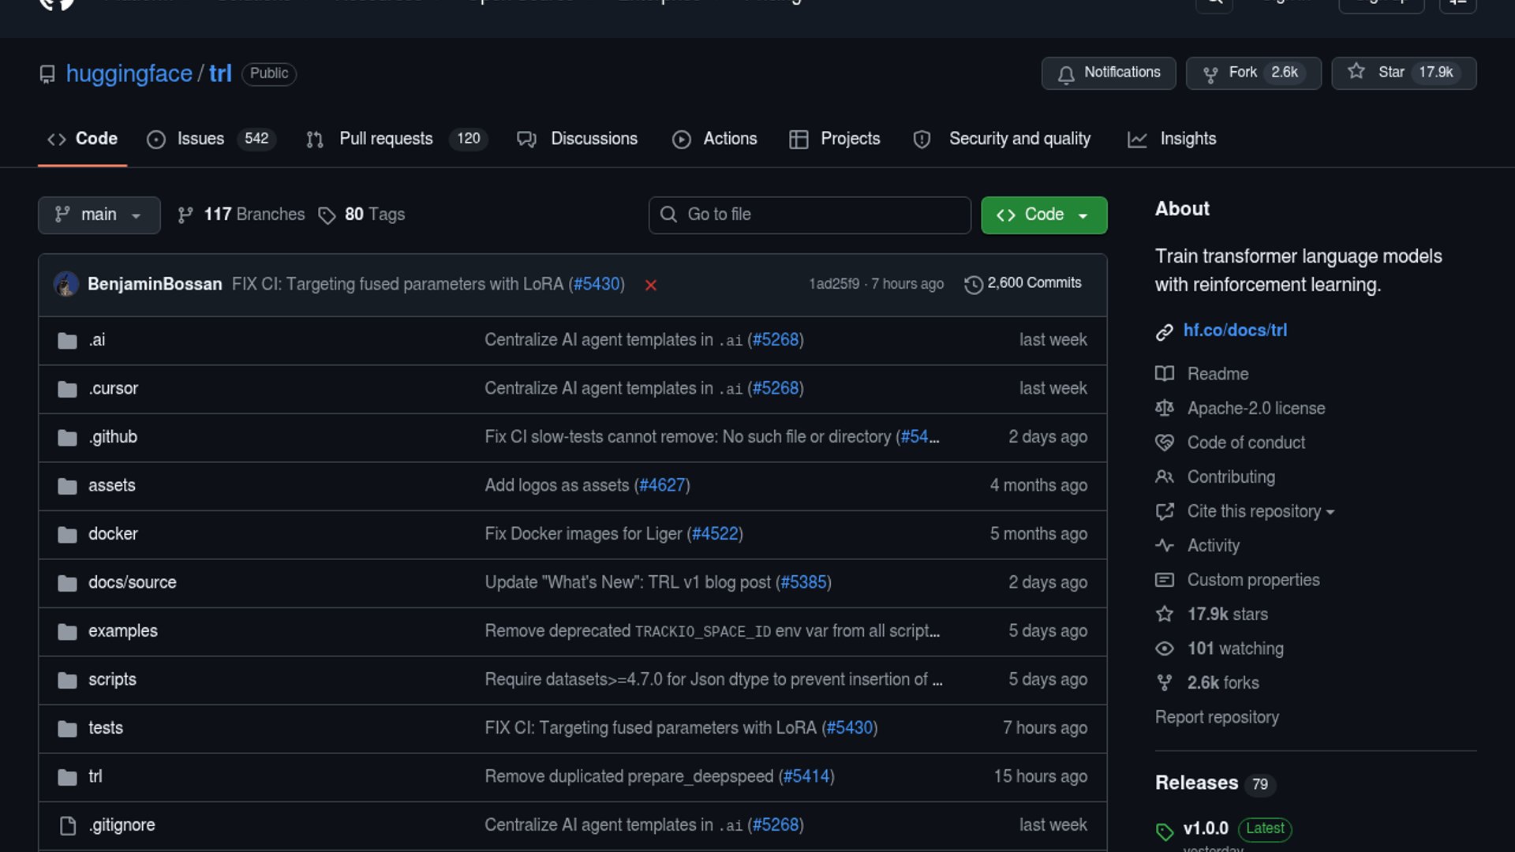Open the hf.co/docs/trl link

pyautogui.click(x=1235, y=331)
